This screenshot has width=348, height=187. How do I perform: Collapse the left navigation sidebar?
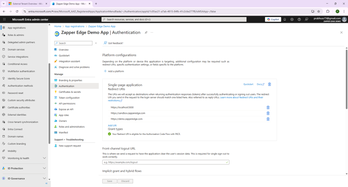tap(46, 183)
